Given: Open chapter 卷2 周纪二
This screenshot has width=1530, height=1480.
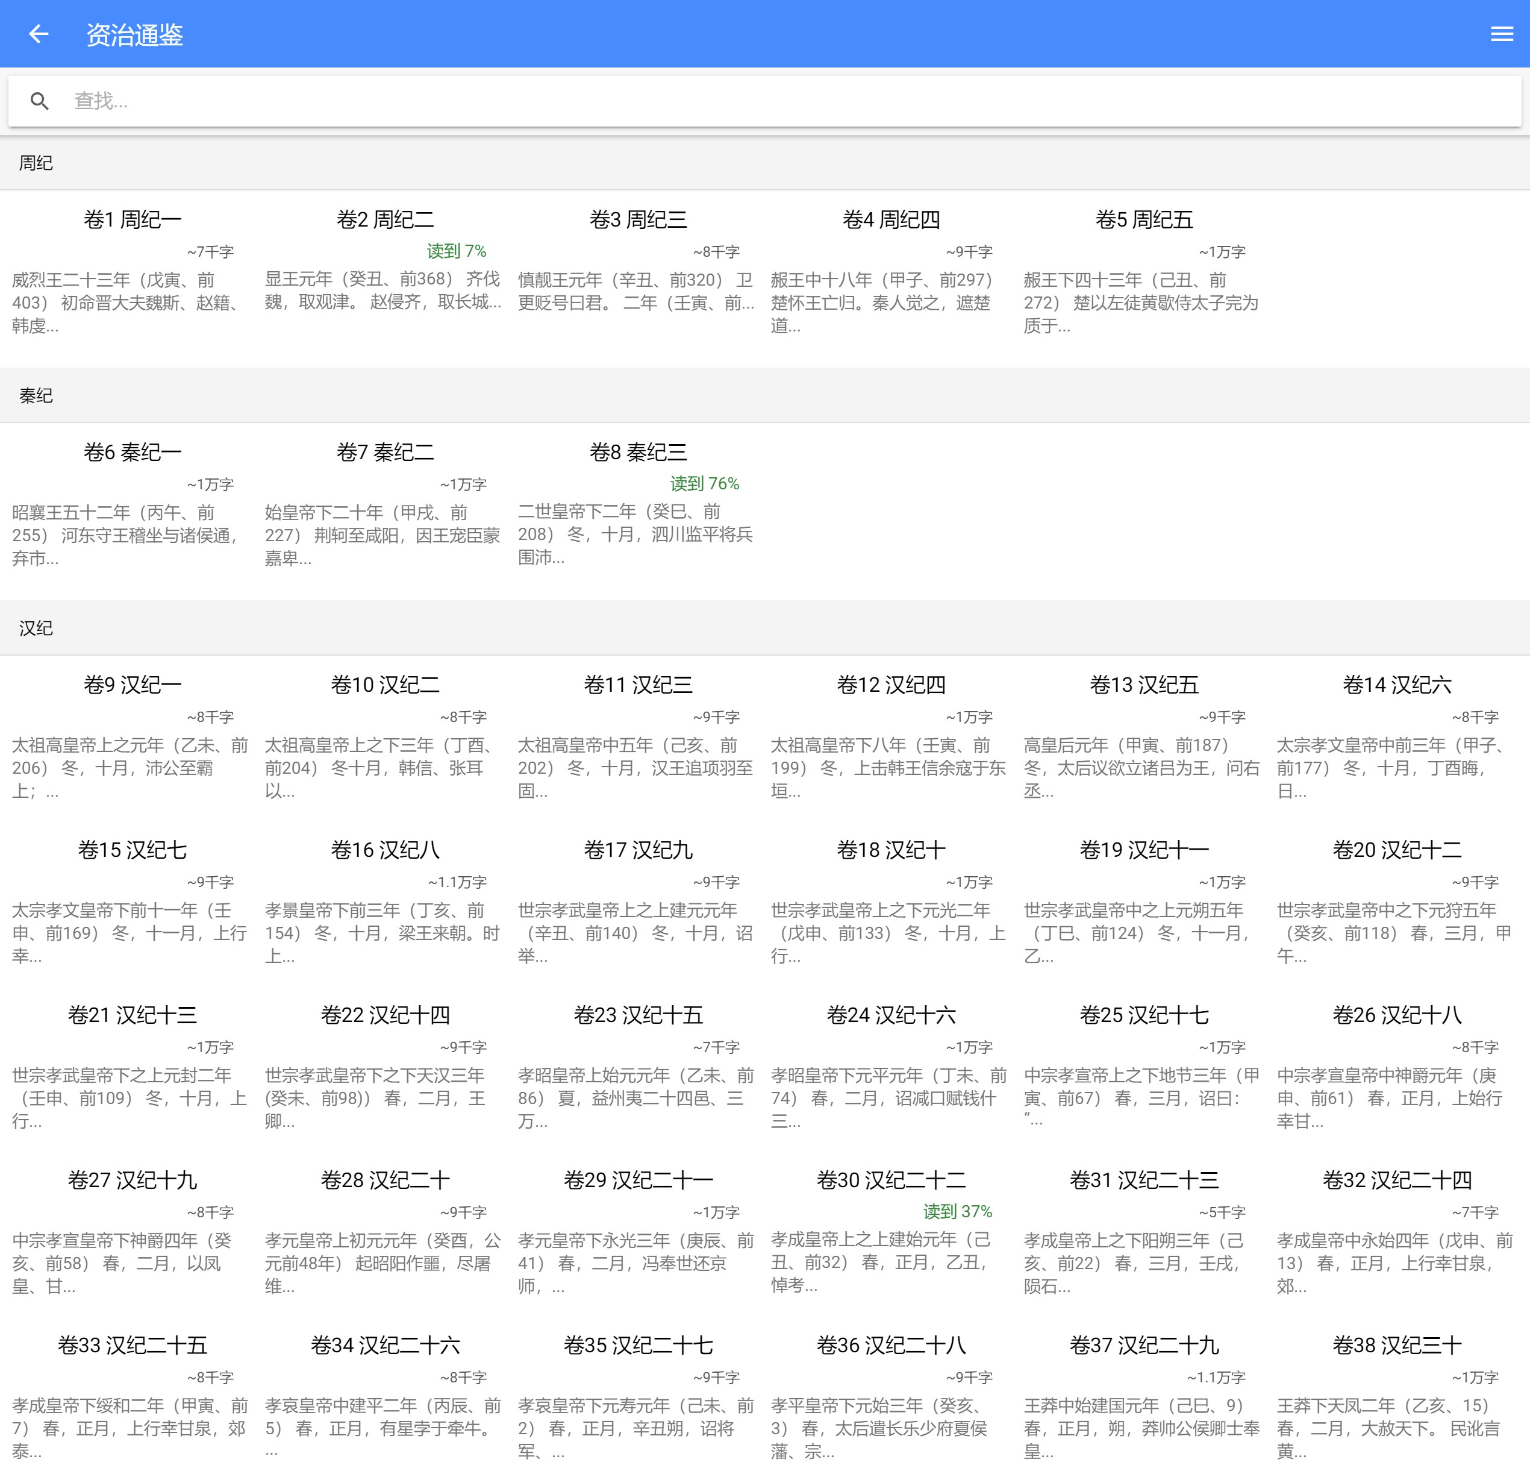Looking at the screenshot, I should 385,219.
